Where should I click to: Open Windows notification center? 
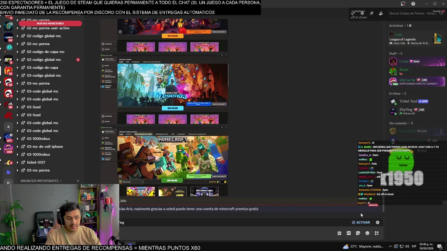tap(440, 246)
